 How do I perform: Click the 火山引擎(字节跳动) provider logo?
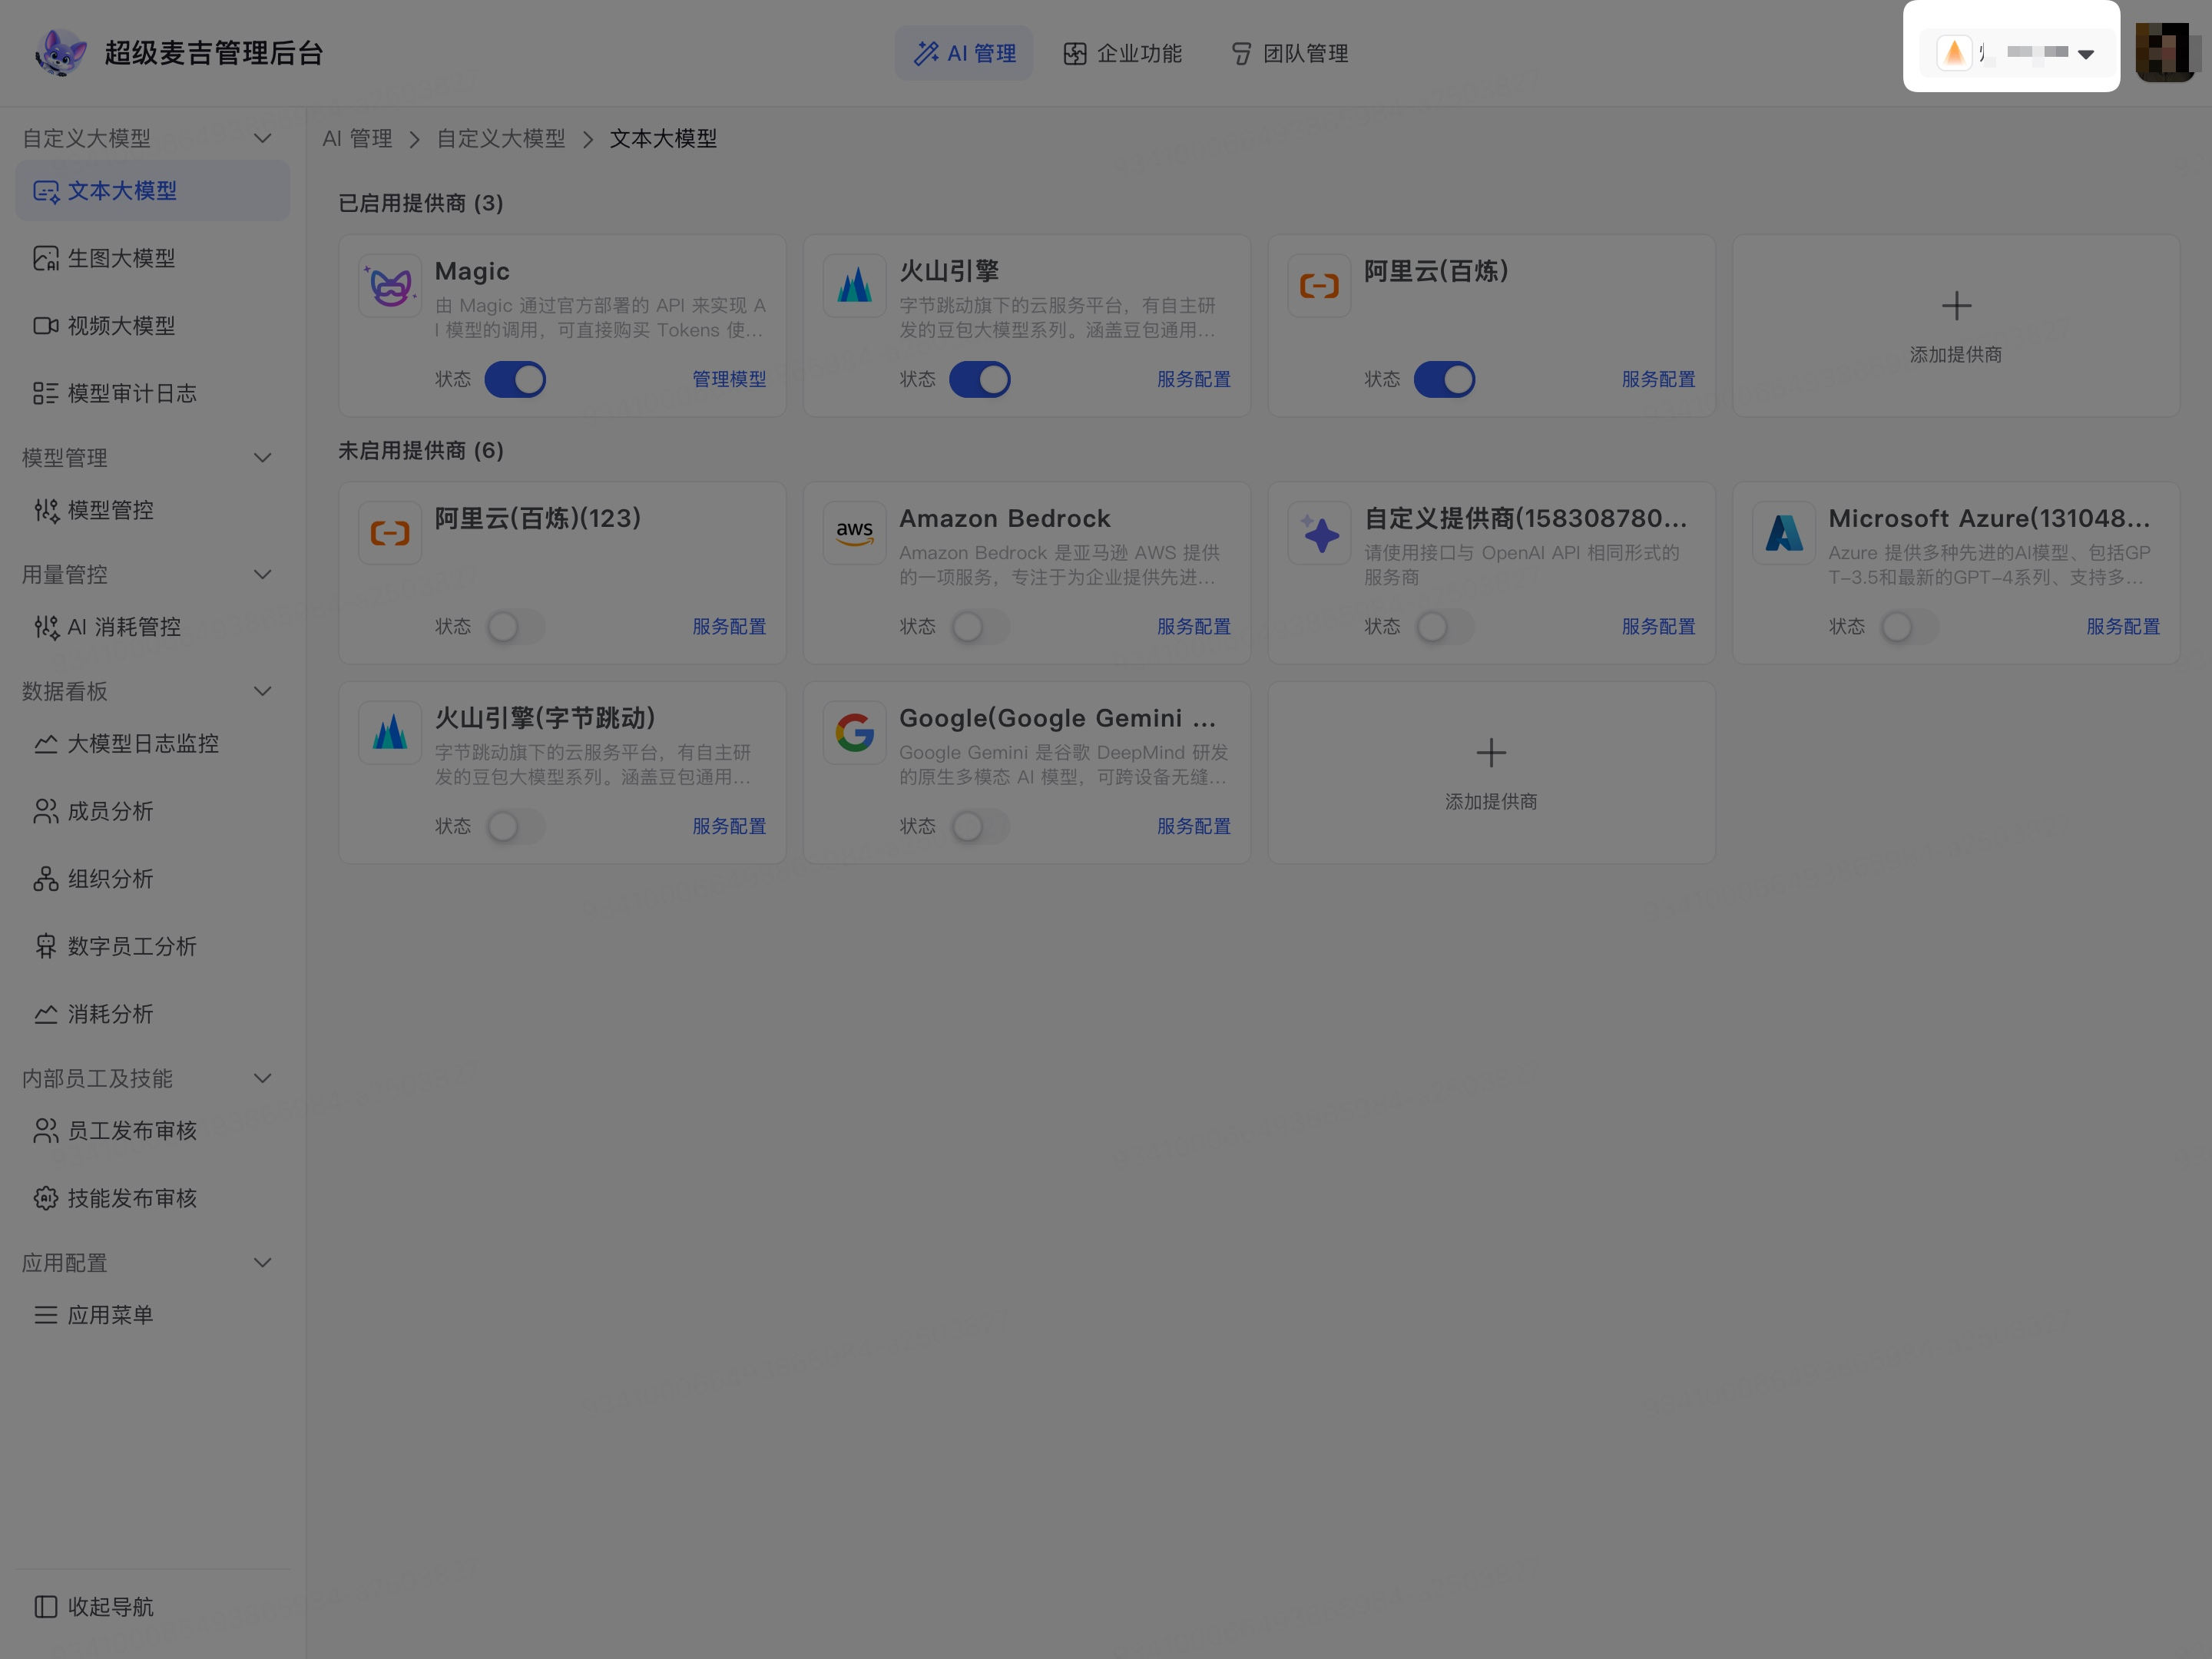(x=390, y=733)
